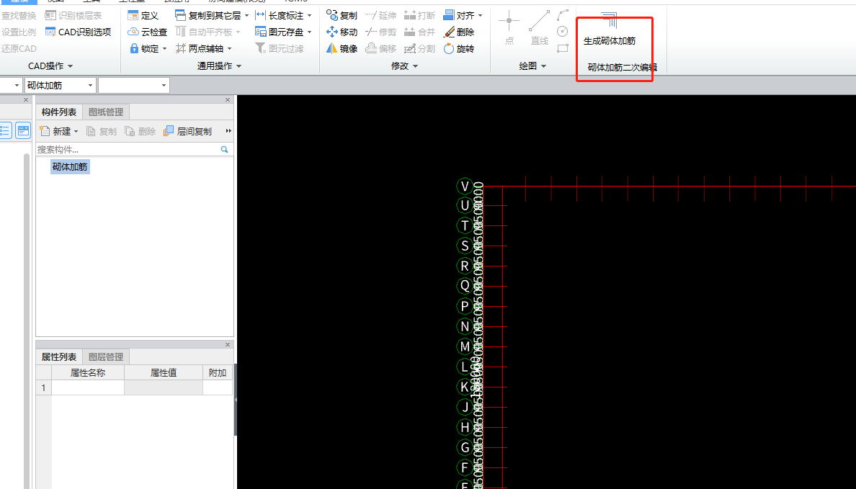The height and width of the screenshot is (489, 856).
Task: Open the 砌体加筋 component type combo box
Action: tap(61, 85)
